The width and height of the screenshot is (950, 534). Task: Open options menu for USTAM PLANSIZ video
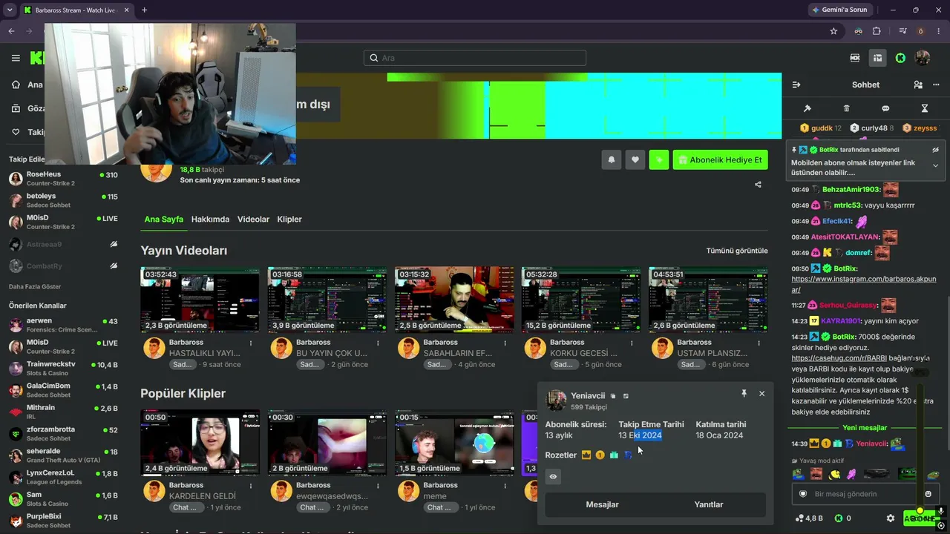[759, 343]
